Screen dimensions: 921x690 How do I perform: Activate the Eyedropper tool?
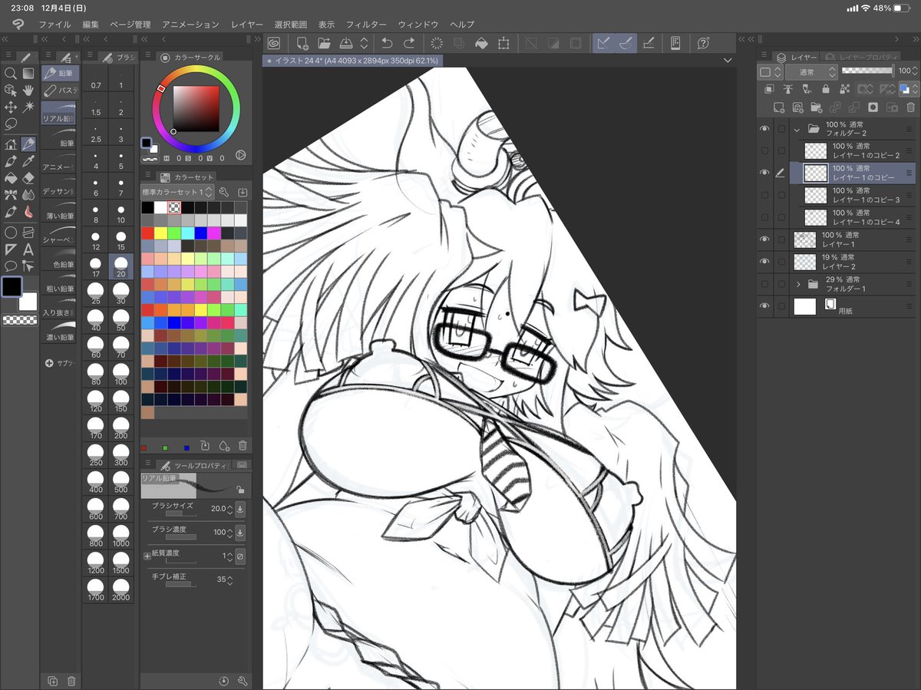pyautogui.click(x=28, y=162)
